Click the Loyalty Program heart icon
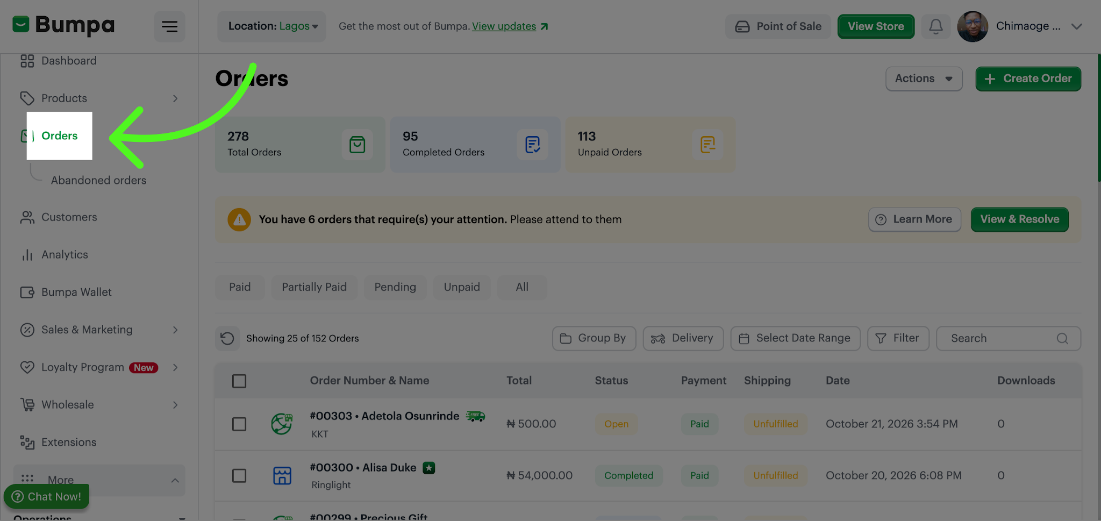This screenshot has width=1101, height=521. [27, 367]
